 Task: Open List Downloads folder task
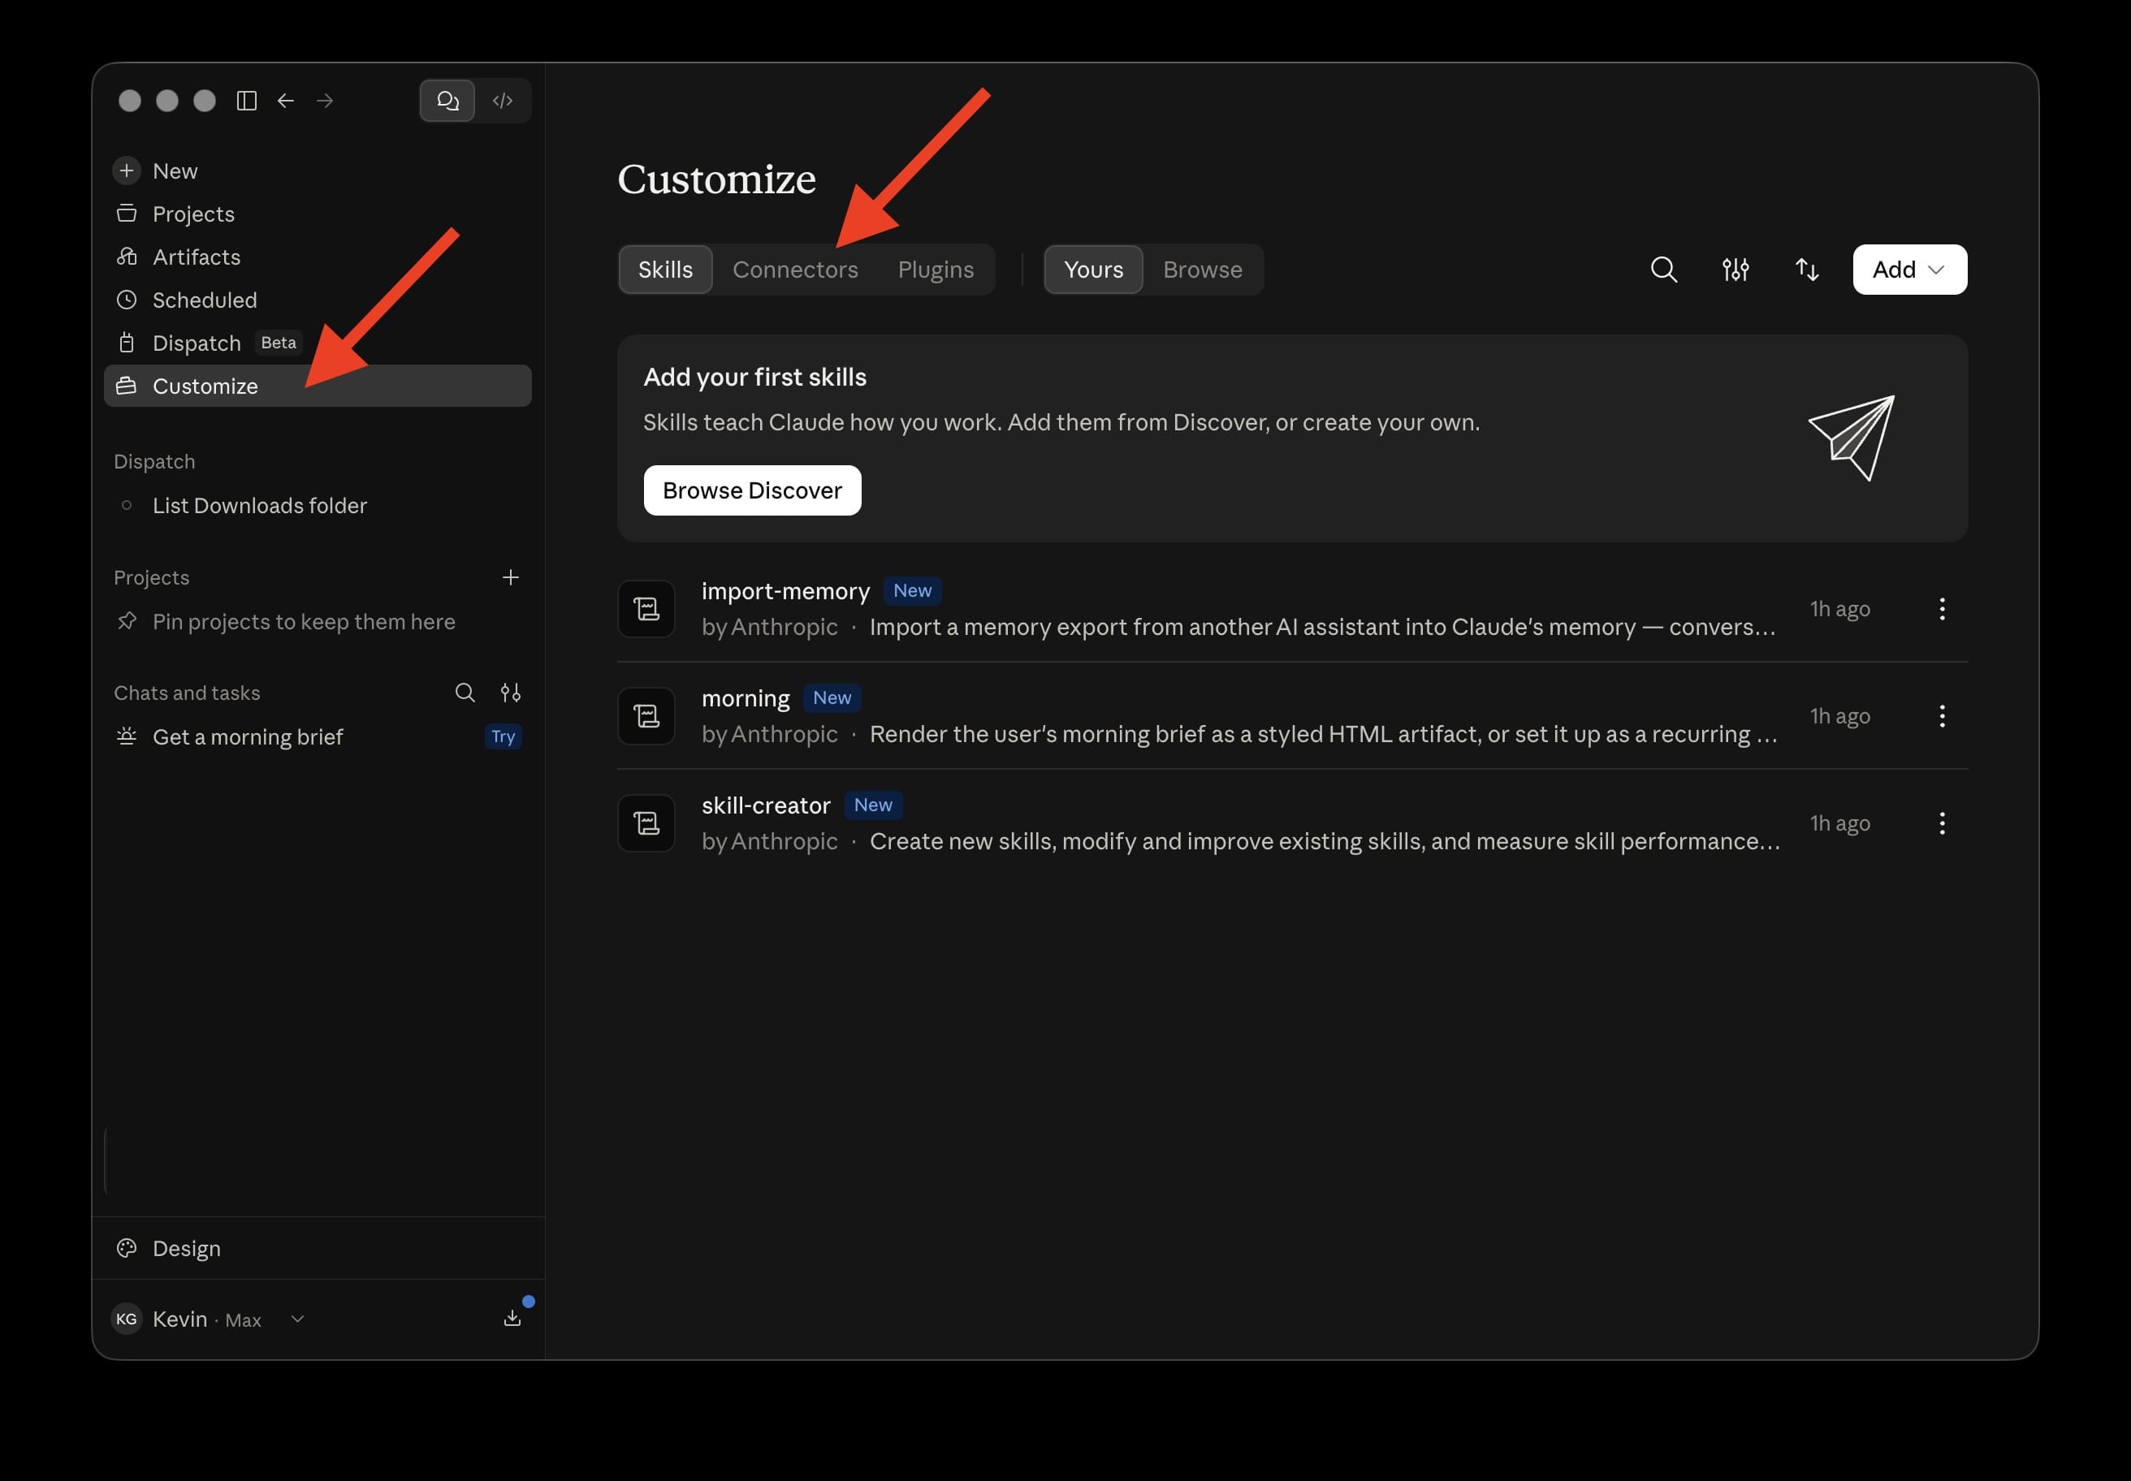318,506
